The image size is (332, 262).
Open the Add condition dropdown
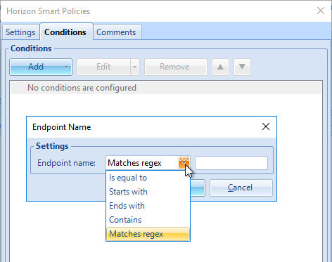pyautogui.click(x=41, y=67)
